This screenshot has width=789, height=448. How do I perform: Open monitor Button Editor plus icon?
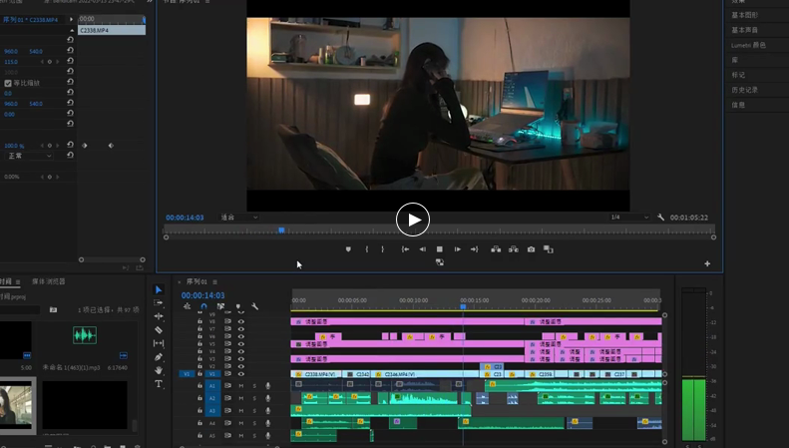point(707,263)
